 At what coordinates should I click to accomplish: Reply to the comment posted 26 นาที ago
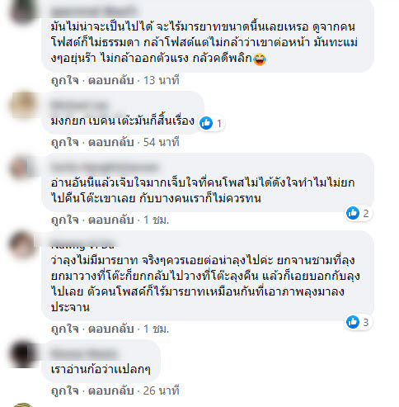pos(111,390)
